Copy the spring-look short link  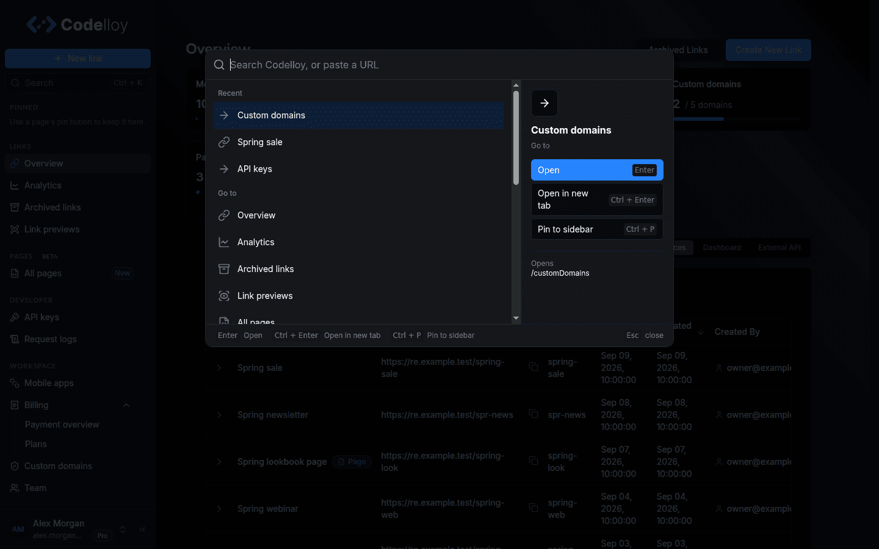click(x=534, y=461)
